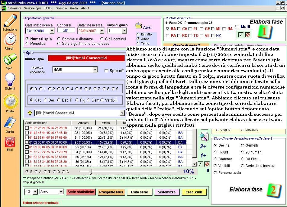287x207 pixels.
Task: Open Ruota di condizione BARI dropdown
Action: pyautogui.click(x=95, y=70)
